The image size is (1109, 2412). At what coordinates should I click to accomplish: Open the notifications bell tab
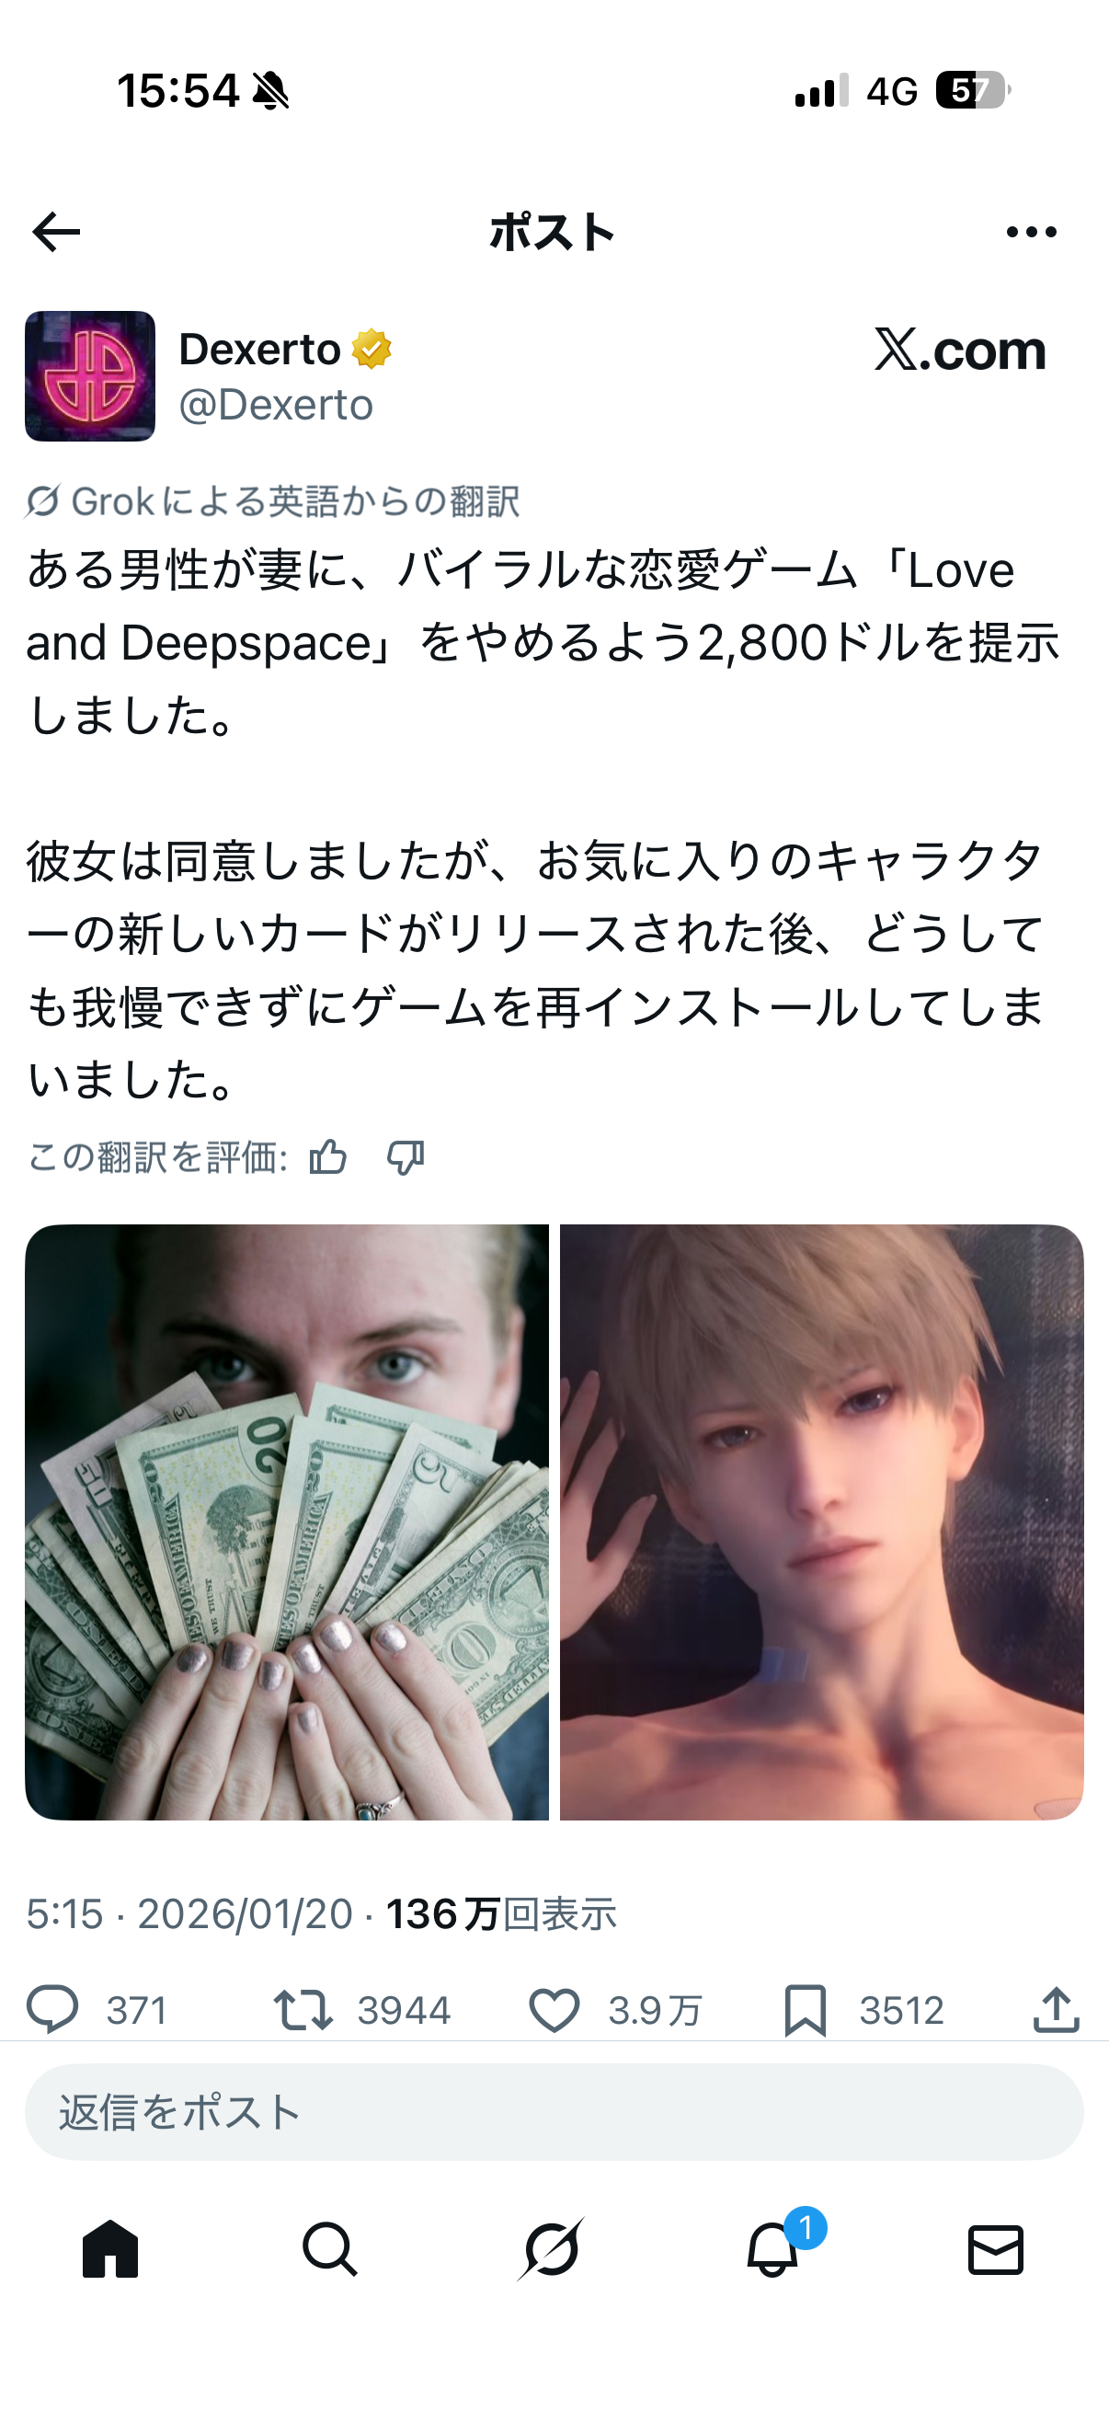[x=773, y=2248]
